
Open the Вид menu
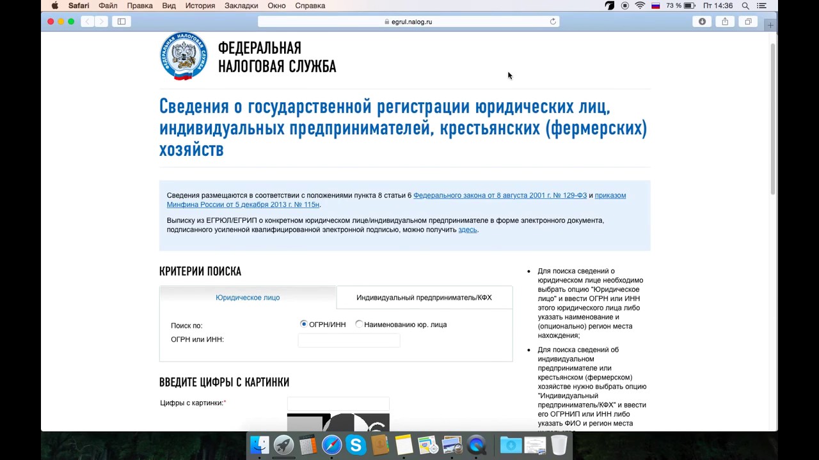pos(169,6)
